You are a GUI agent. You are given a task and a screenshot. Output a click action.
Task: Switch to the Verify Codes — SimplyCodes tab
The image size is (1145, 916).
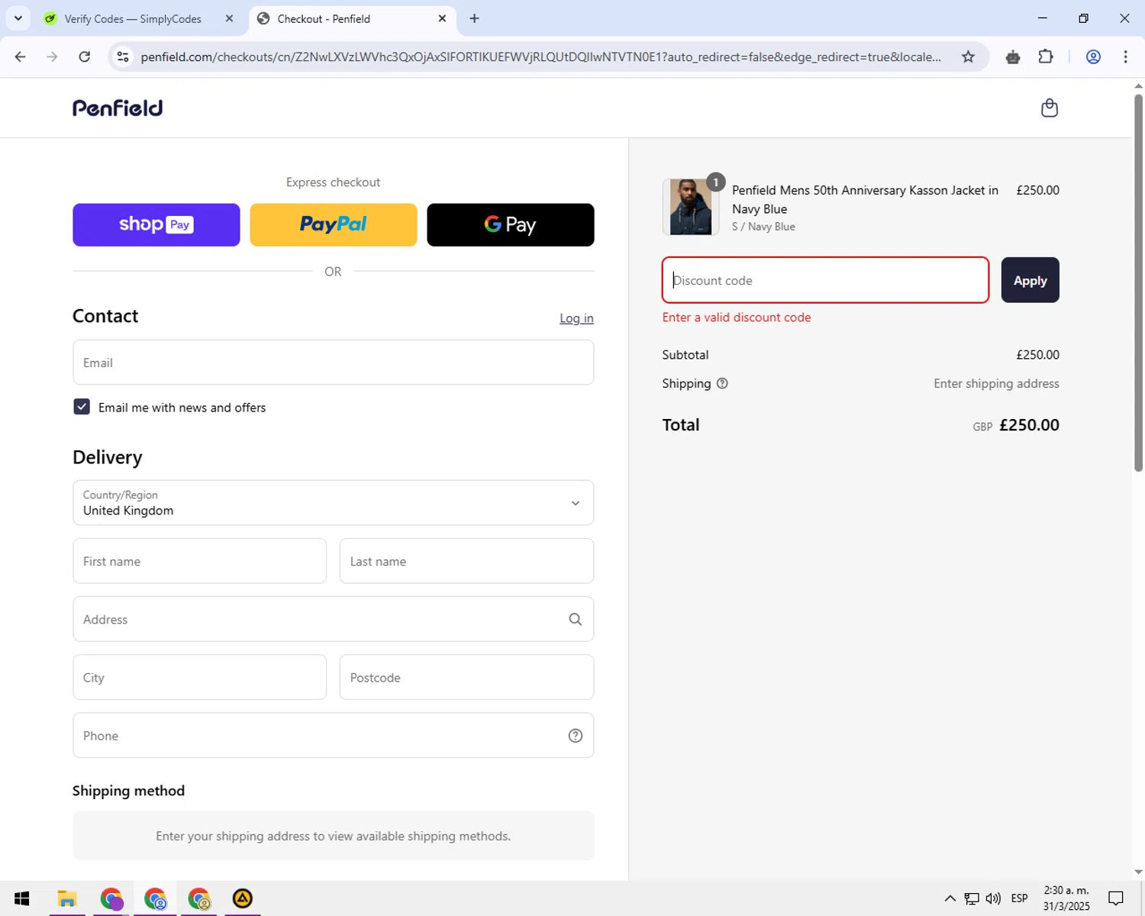click(133, 18)
